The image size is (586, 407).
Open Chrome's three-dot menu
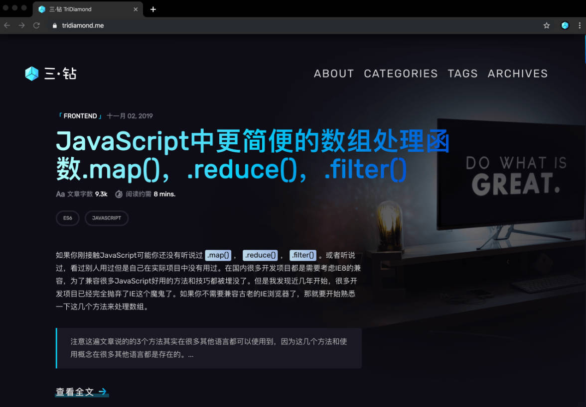click(x=580, y=25)
